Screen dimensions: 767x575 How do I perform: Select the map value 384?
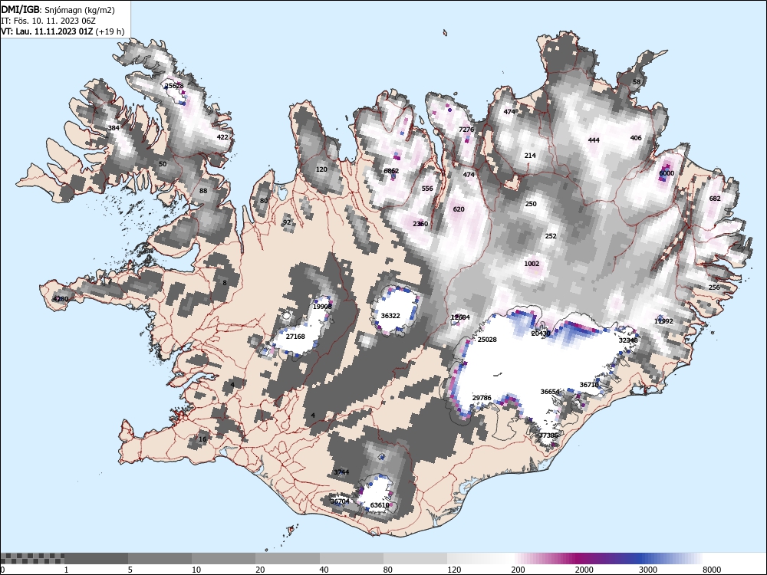coord(114,128)
